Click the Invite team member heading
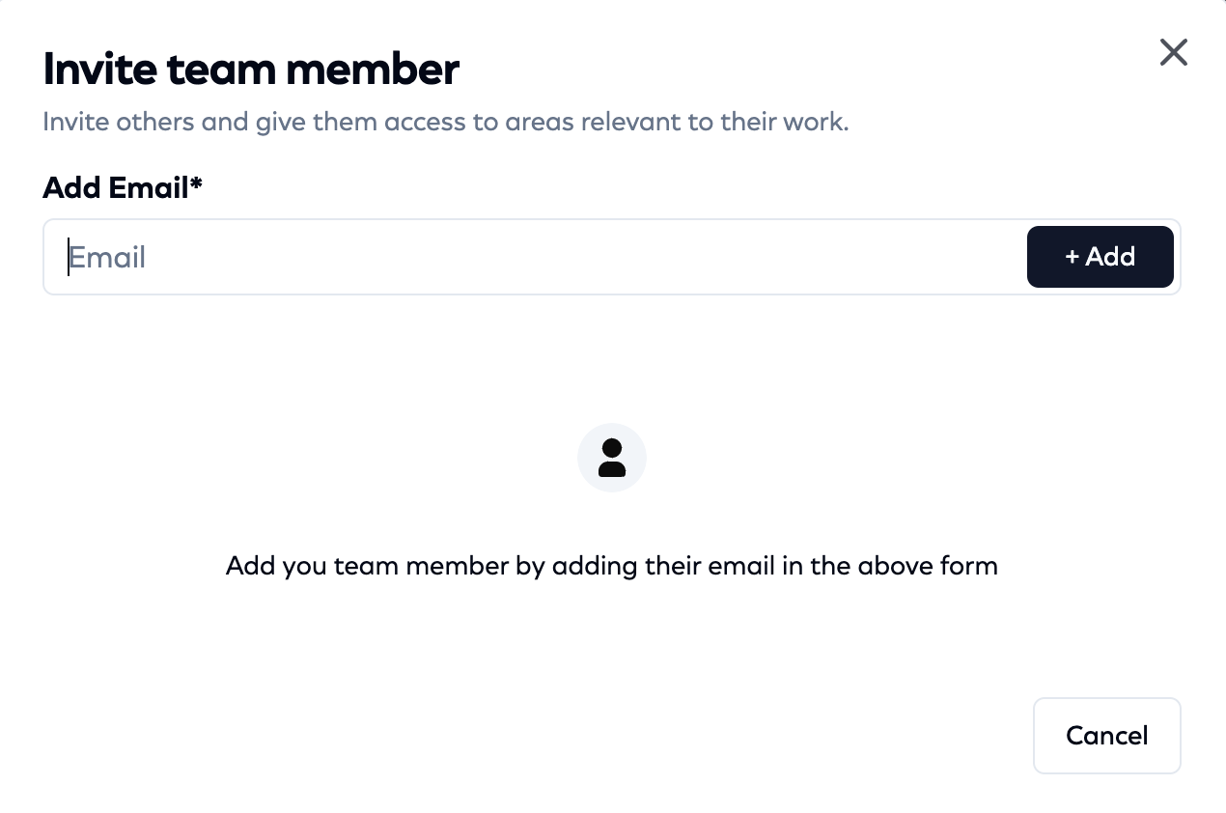Screen dimensions: 1226x813 (251, 70)
